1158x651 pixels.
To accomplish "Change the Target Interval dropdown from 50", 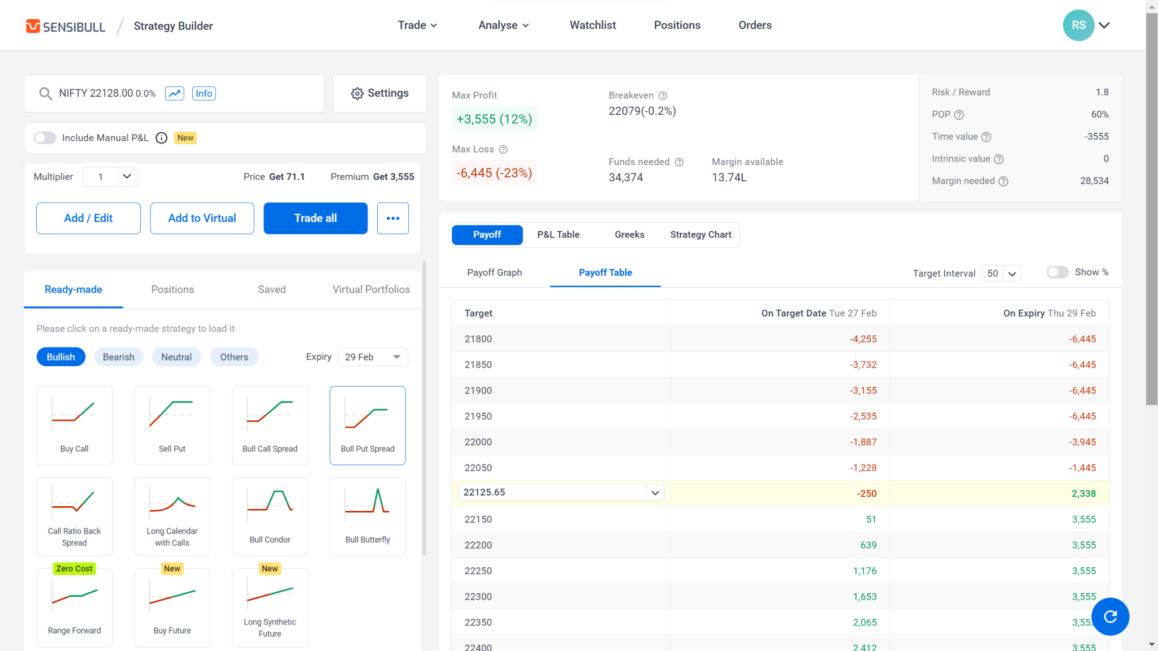I will 1001,273.
